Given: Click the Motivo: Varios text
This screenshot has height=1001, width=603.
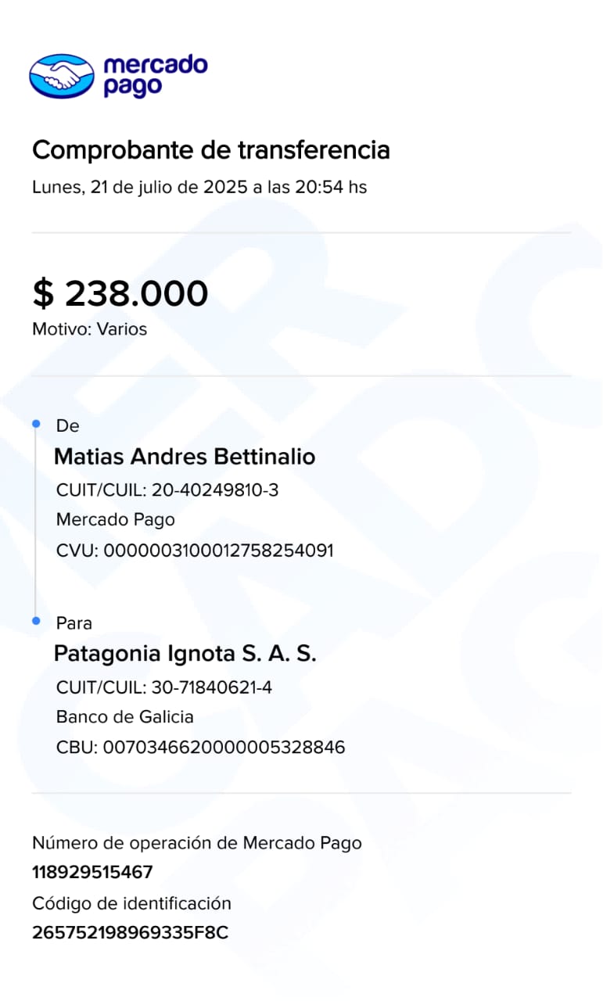Looking at the screenshot, I should pos(89,329).
